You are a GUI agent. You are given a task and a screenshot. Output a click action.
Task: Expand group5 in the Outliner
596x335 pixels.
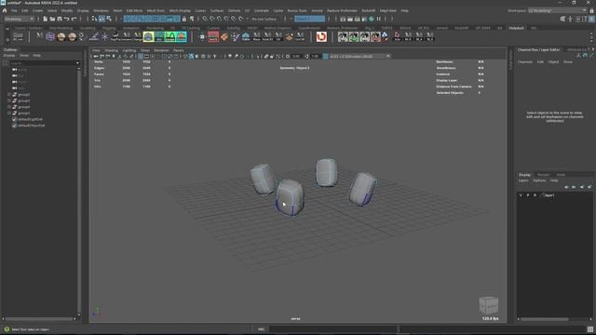(9, 114)
